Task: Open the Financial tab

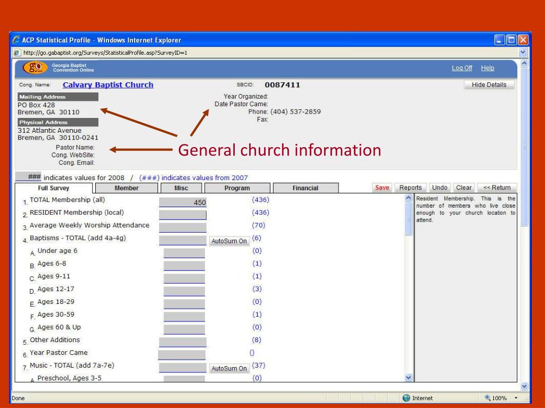Action: 305,188
